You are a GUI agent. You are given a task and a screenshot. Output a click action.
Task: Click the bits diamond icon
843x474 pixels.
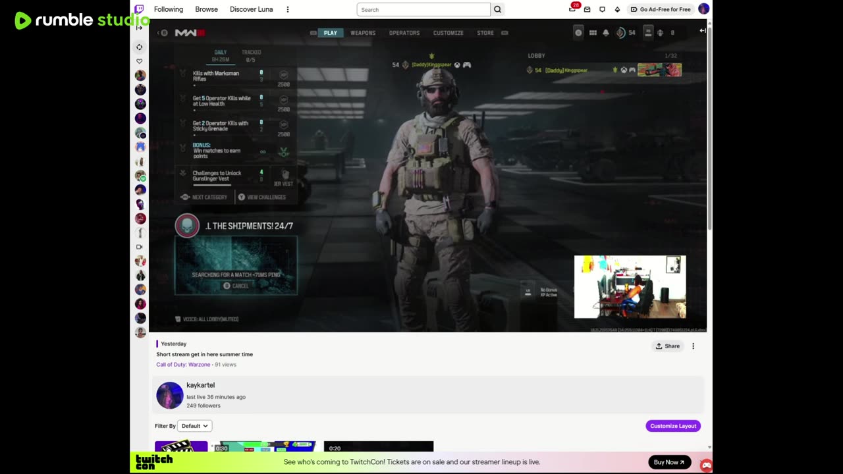click(x=617, y=9)
